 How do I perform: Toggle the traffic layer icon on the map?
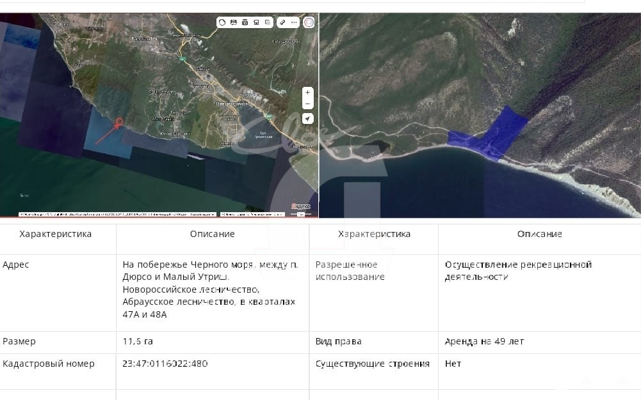[222, 22]
